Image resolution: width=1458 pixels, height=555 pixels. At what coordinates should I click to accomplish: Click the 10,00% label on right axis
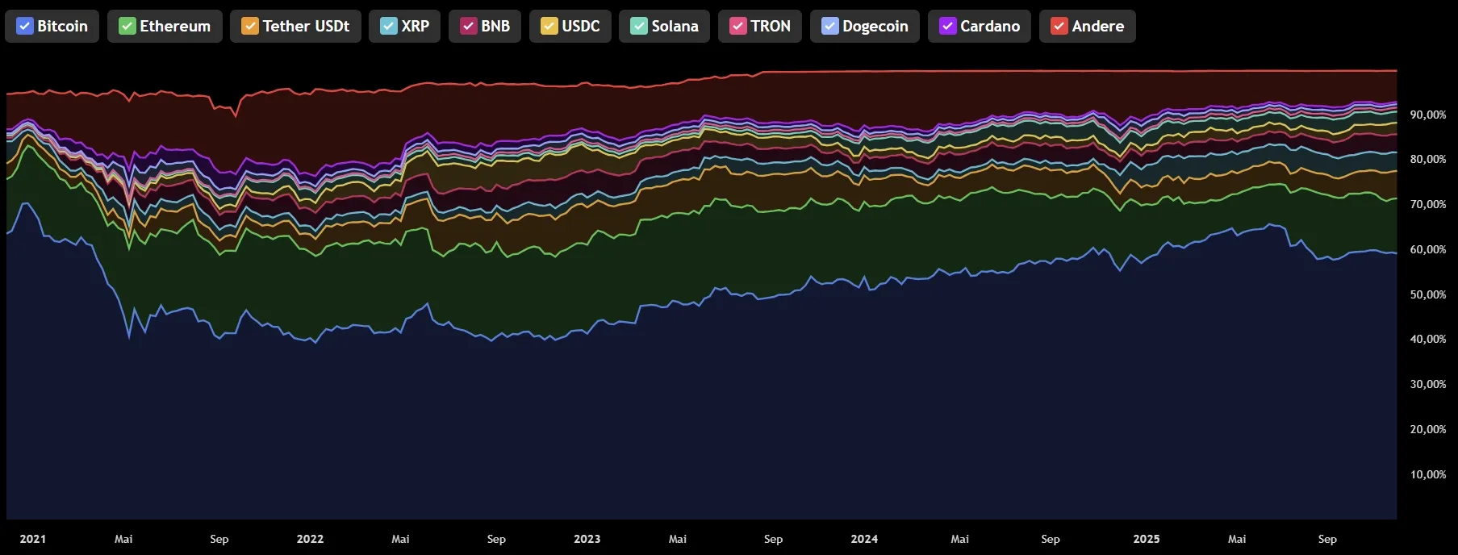click(x=1427, y=475)
